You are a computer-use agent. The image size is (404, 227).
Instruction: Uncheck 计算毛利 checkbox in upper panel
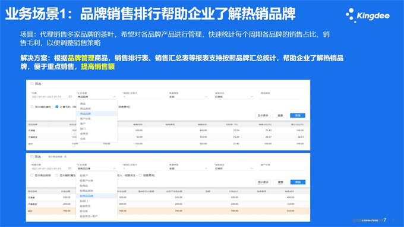pyautogui.click(x=57, y=107)
